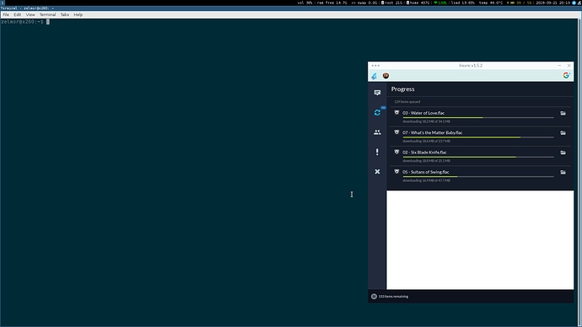Click progress bar of 03 - Water of Love.flac
The image size is (582, 327).
(478, 117)
